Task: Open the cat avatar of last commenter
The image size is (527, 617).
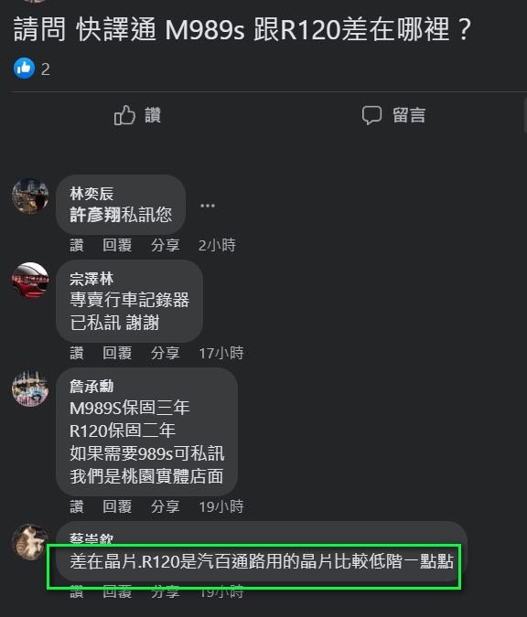Action: [30, 542]
